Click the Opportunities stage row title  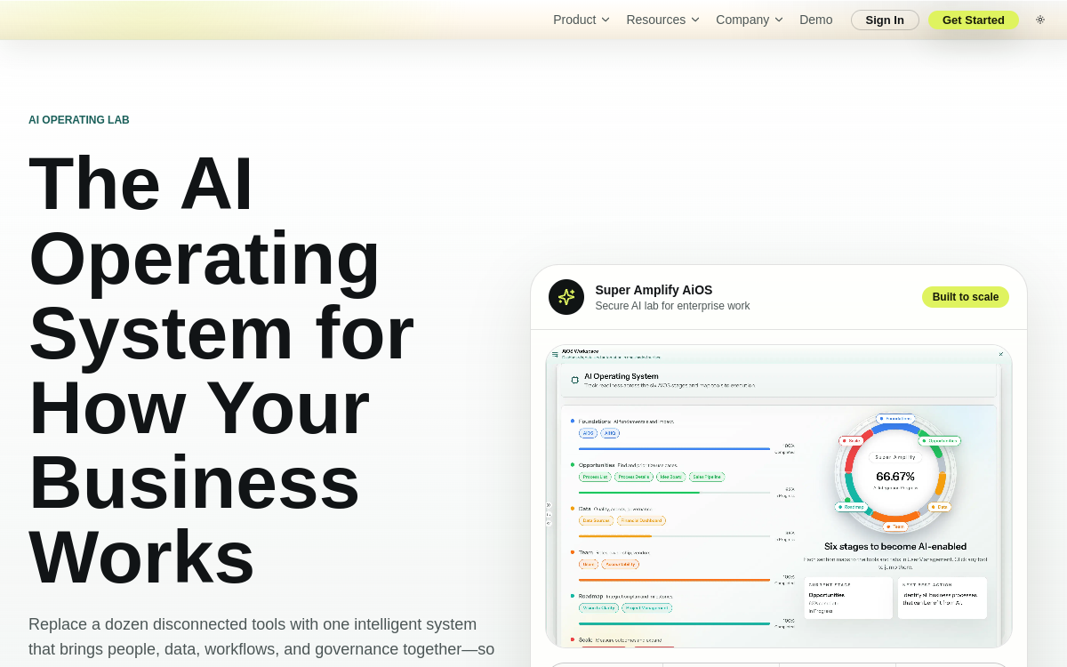[x=597, y=465]
